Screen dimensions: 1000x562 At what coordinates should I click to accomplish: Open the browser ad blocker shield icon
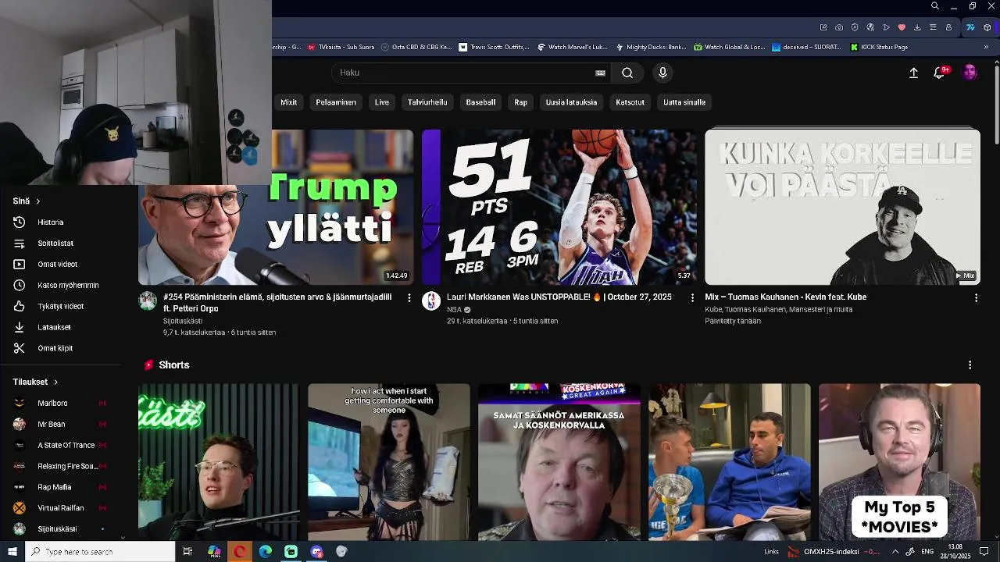(x=855, y=27)
